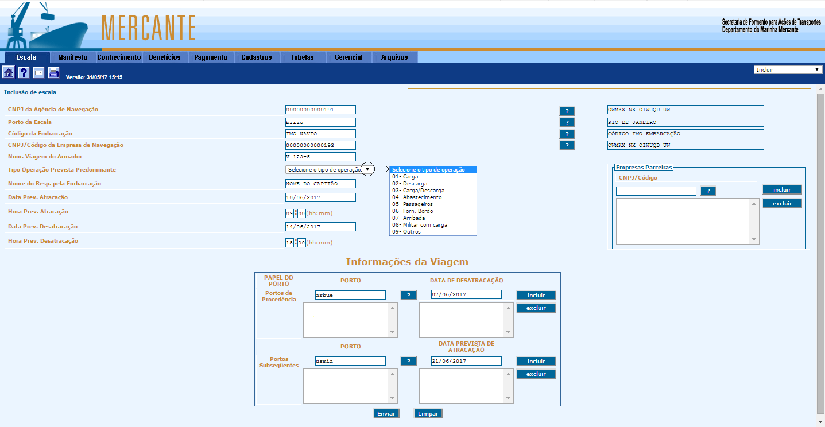The width and height of the screenshot is (825, 427).
Task: Open the Conhecimento tab
Action: tap(119, 57)
